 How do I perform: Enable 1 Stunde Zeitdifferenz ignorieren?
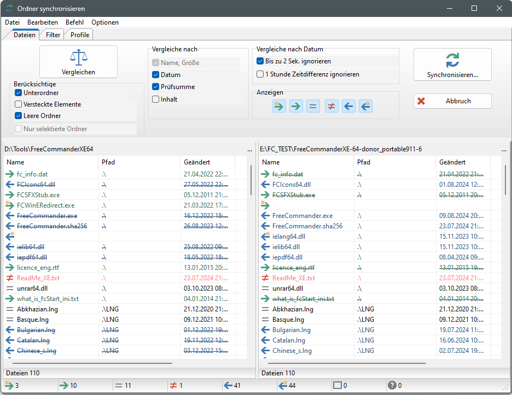(x=260, y=74)
